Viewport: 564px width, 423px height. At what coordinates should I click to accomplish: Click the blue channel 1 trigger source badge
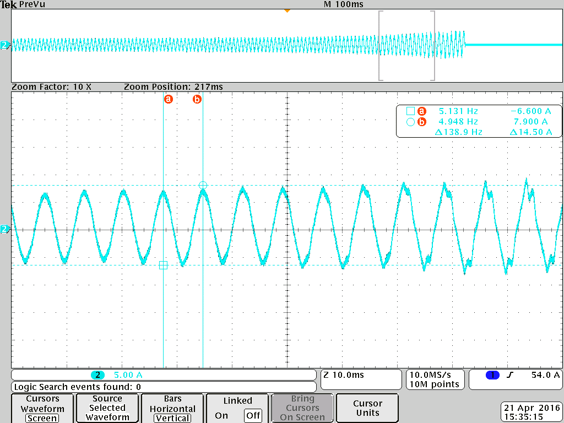(x=492, y=375)
